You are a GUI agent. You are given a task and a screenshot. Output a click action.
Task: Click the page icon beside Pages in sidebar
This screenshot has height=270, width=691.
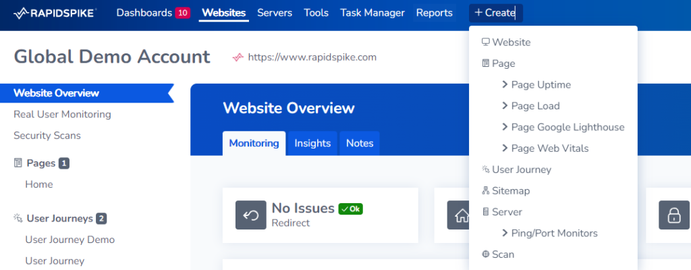point(18,163)
